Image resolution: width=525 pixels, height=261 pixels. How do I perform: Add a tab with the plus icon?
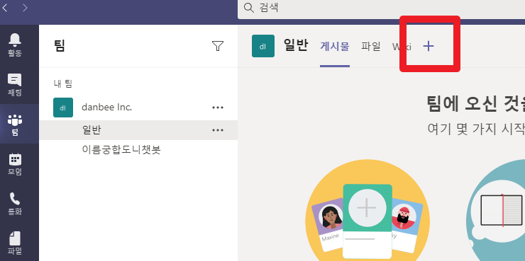[x=429, y=46]
